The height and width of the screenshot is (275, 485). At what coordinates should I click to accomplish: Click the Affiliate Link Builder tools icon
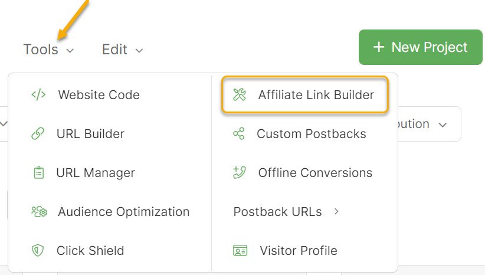[x=239, y=95]
